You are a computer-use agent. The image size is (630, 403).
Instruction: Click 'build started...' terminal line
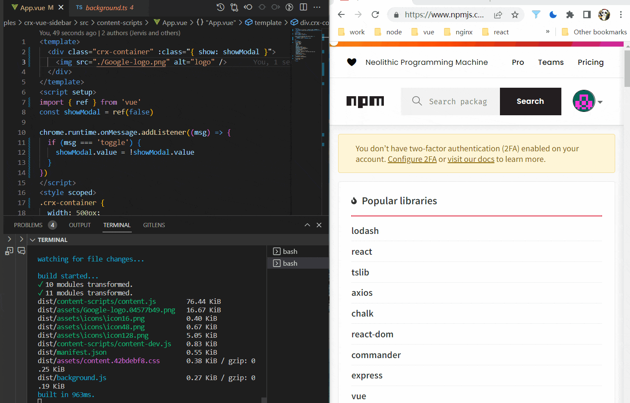pyautogui.click(x=68, y=276)
